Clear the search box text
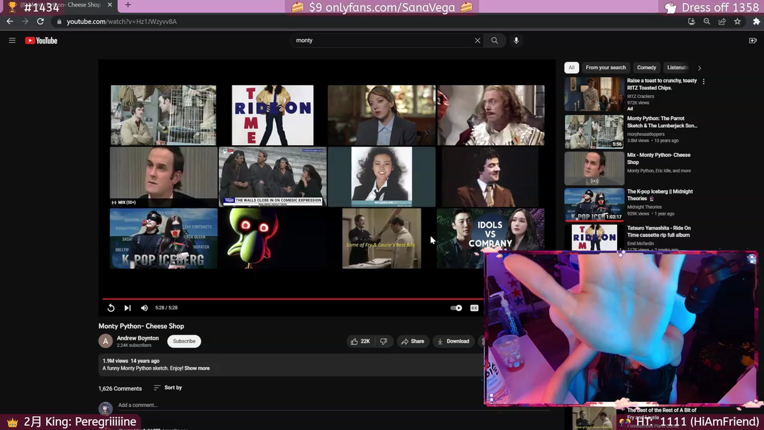This screenshot has width=764, height=430. coord(477,41)
